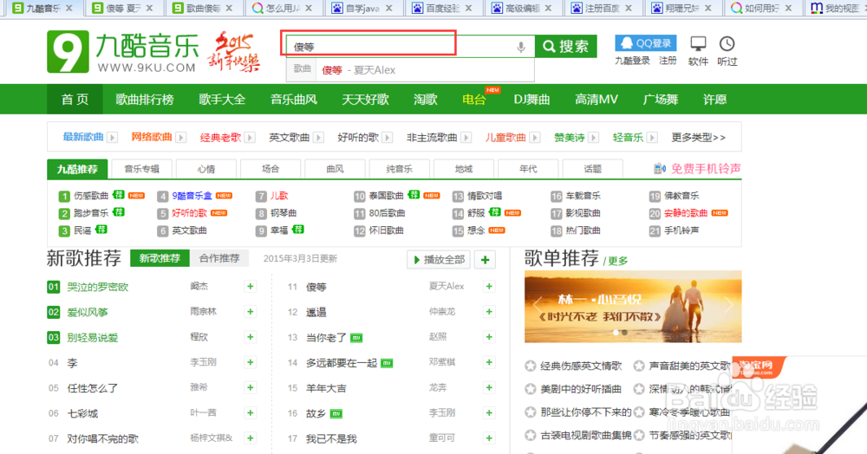Switch to the 自学java browser tab
867x454 pixels.
(362, 9)
